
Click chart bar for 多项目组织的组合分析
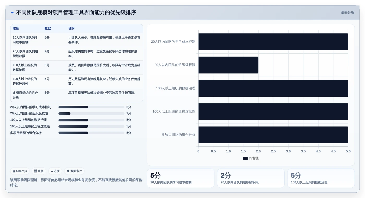click(x=273, y=135)
